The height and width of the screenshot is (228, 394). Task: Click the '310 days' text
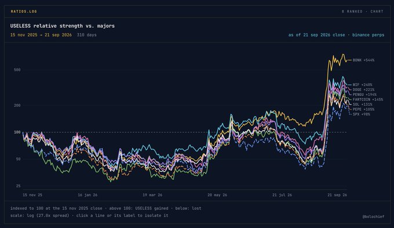(x=87, y=35)
